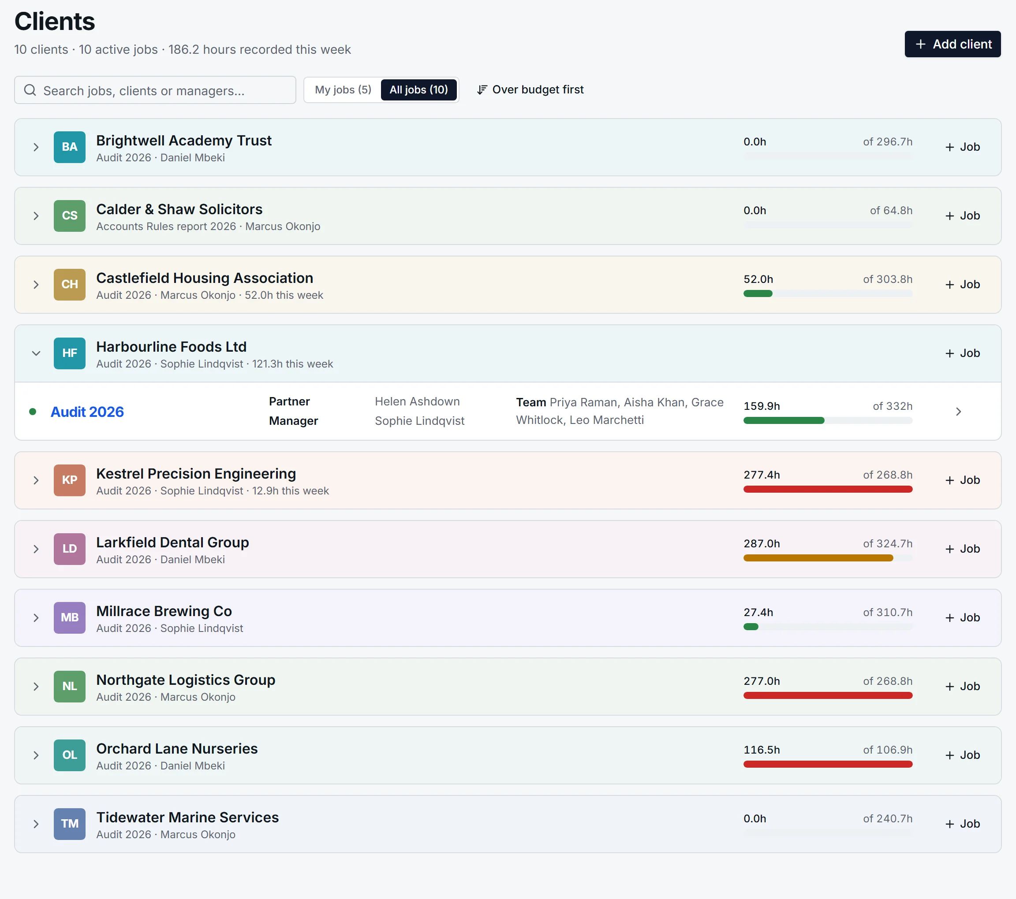
Task: Expand the Brightwell Academy Trust row
Action: (x=36, y=147)
